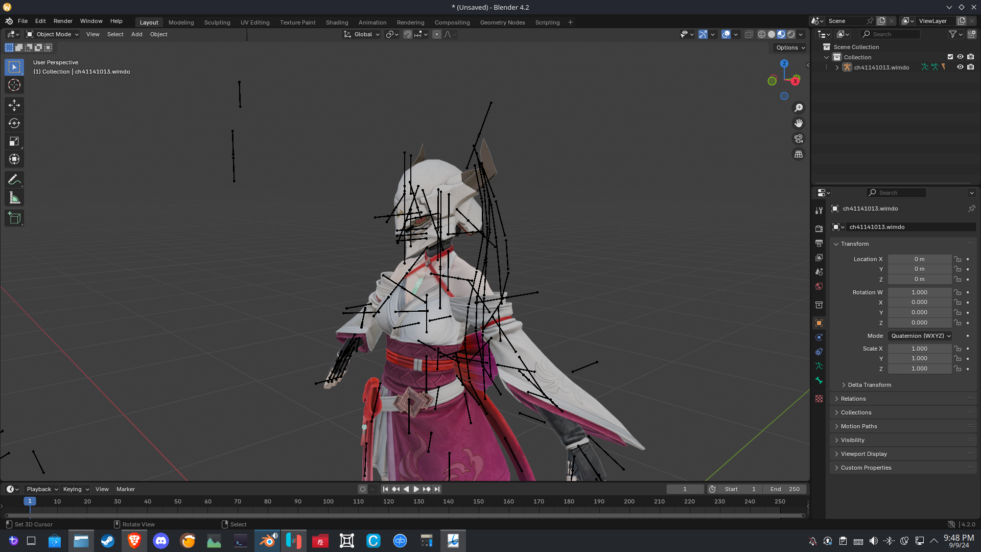
Task: Switch to the Geometry Nodes workspace tab
Action: [x=502, y=22]
